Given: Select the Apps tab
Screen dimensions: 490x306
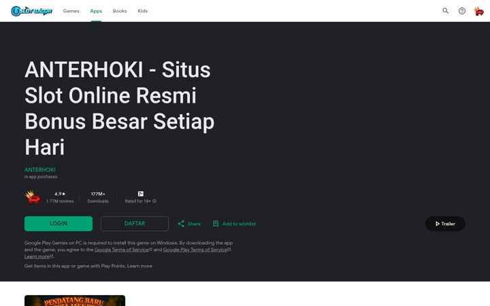Looking at the screenshot, I should tap(96, 11).
